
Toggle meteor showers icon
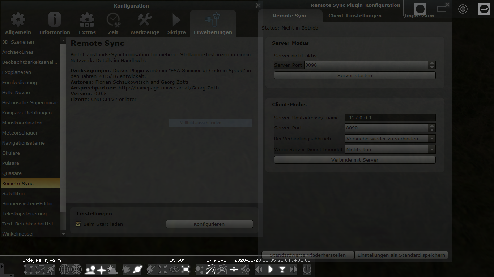211,269
